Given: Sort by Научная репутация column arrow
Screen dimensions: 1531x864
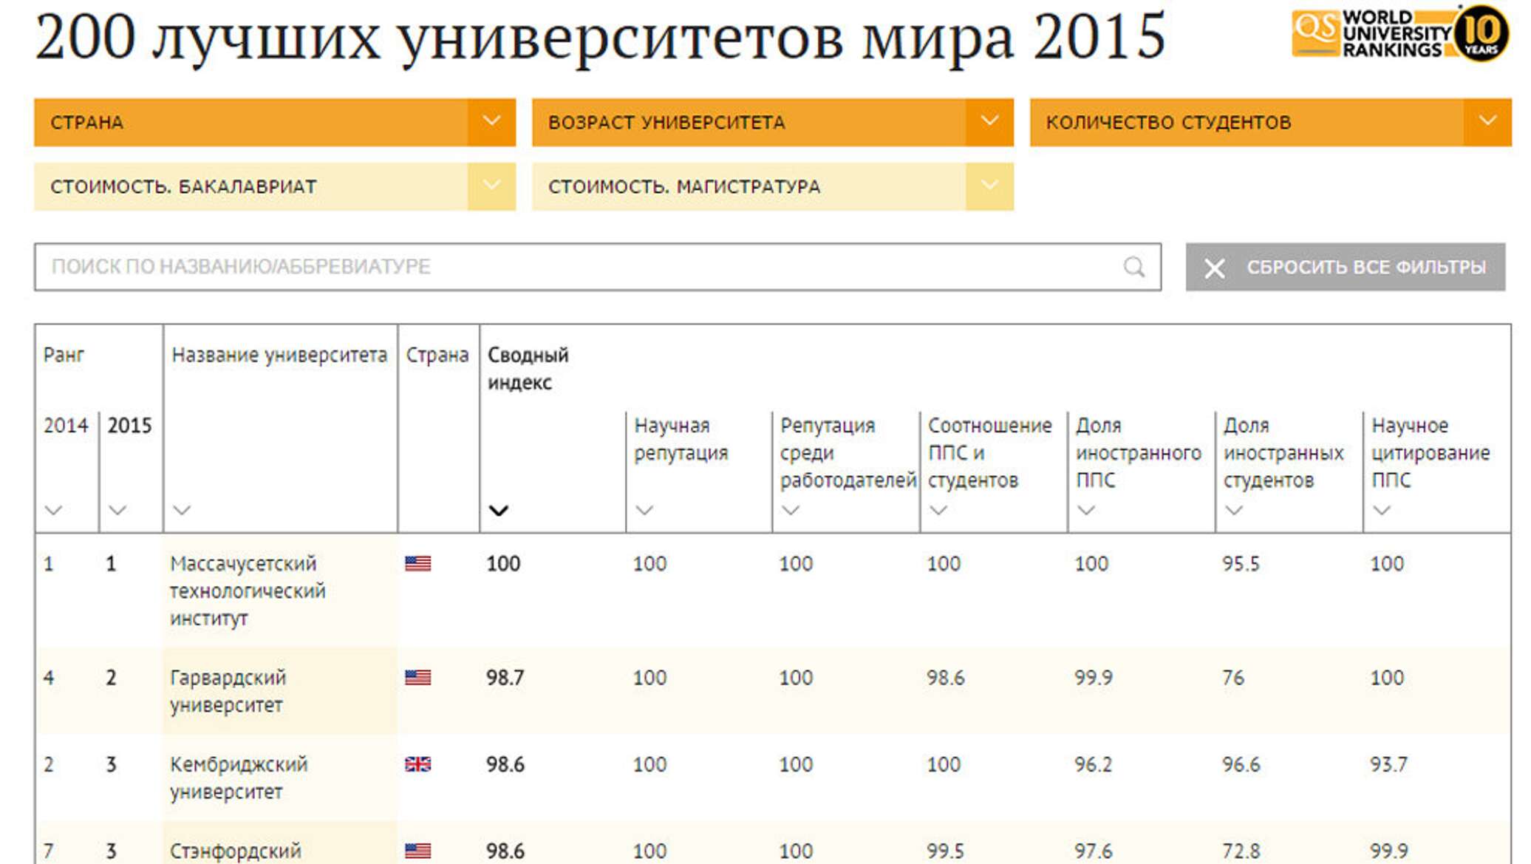Looking at the screenshot, I should [644, 510].
